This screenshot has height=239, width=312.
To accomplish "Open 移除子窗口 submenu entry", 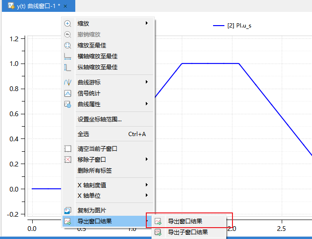I will (108, 159).
